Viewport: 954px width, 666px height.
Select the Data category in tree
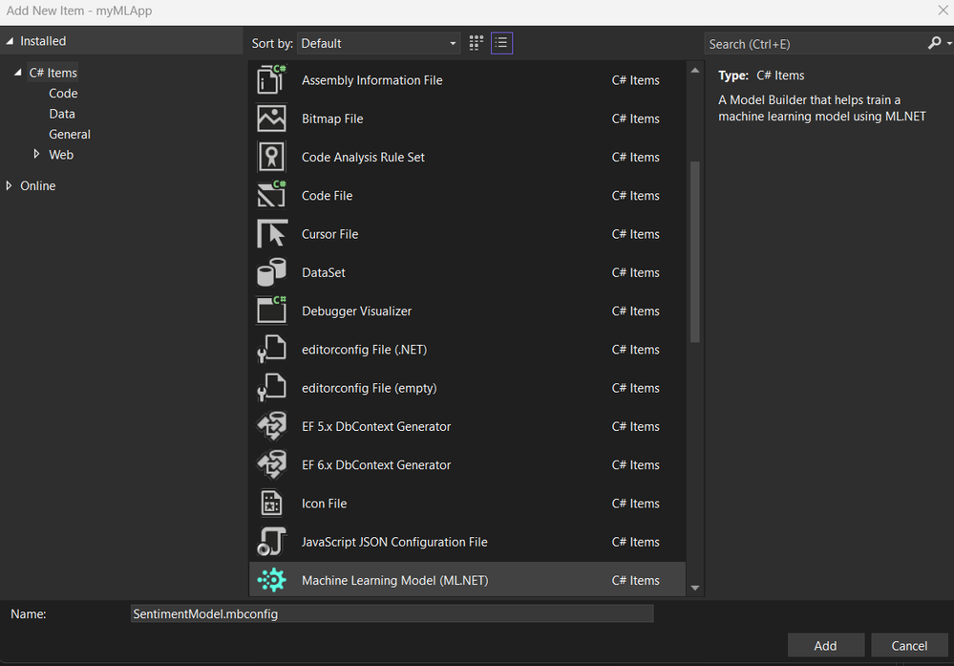(x=62, y=114)
